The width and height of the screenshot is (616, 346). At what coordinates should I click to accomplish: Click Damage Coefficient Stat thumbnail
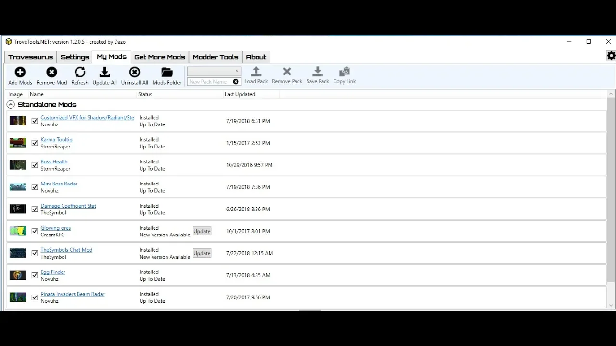click(x=18, y=209)
